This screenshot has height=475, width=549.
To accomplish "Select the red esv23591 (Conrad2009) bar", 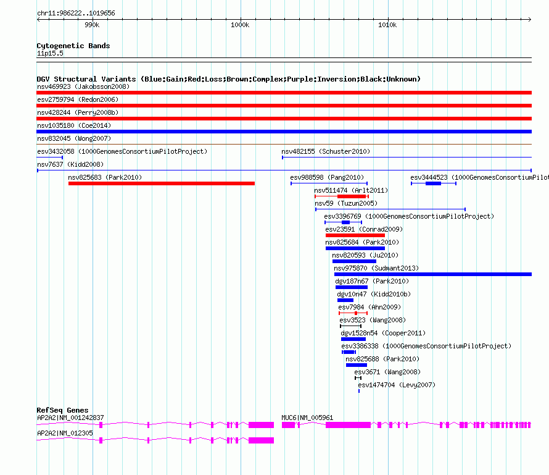I will click(355, 235).
